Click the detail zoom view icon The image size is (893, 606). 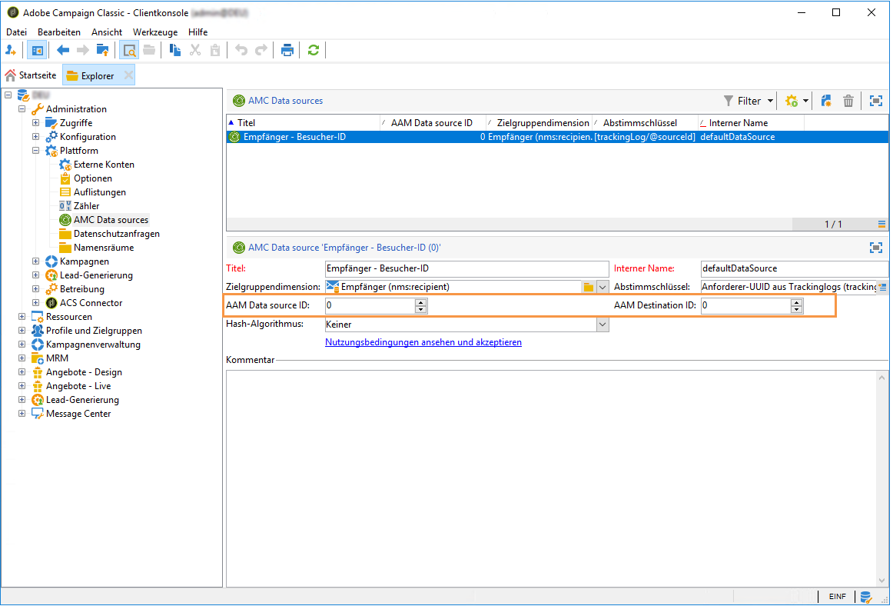pos(129,50)
